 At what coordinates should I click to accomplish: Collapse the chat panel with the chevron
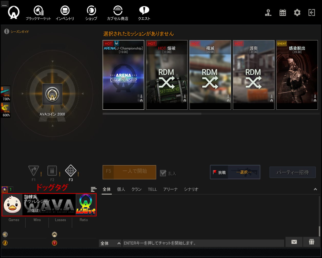[315, 189]
